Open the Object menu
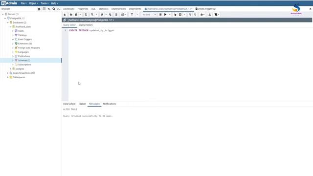 click(x=34, y=3)
